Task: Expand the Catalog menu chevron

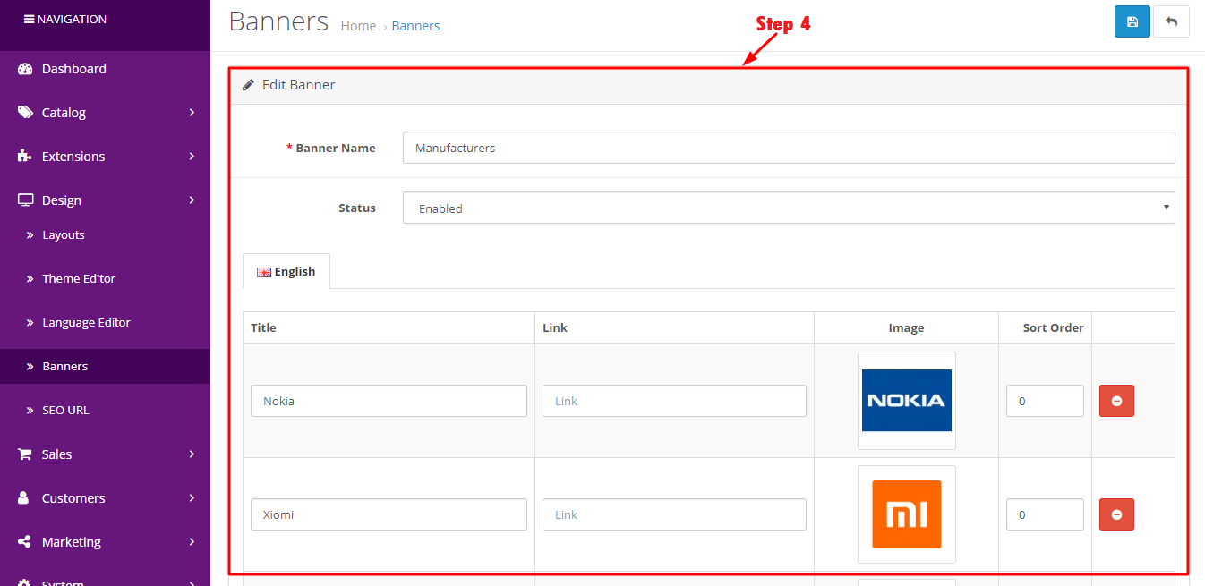Action: click(192, 113)
